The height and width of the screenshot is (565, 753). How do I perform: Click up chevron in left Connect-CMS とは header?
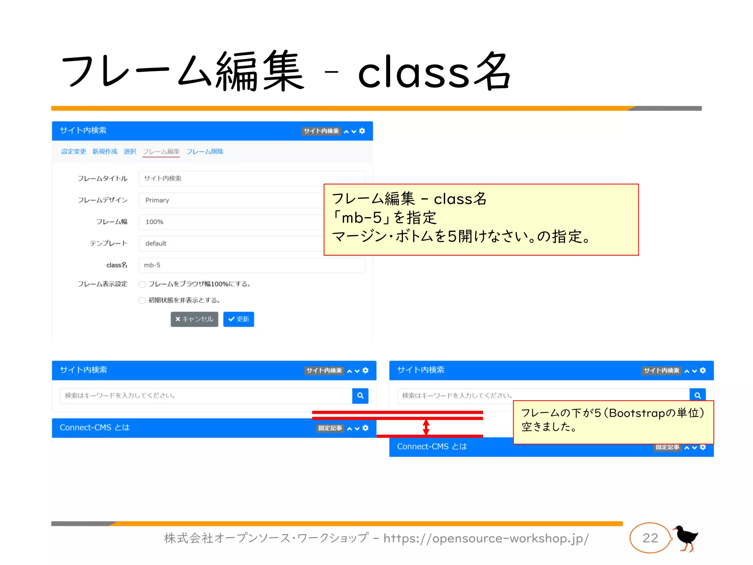349,428
